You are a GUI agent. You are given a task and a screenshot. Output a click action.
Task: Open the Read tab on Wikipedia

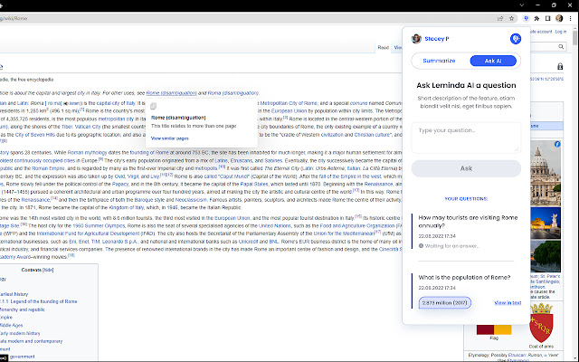[x=383, y=47]
